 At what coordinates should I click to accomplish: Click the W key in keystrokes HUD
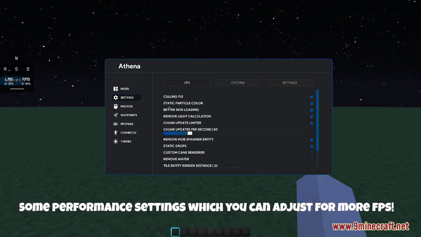tap(17, 58)
